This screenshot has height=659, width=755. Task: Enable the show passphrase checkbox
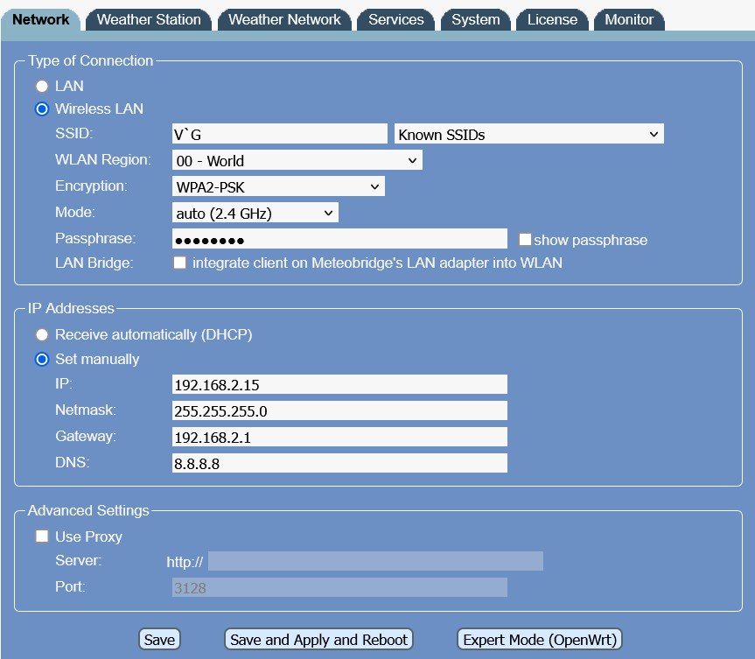[525, 240]
